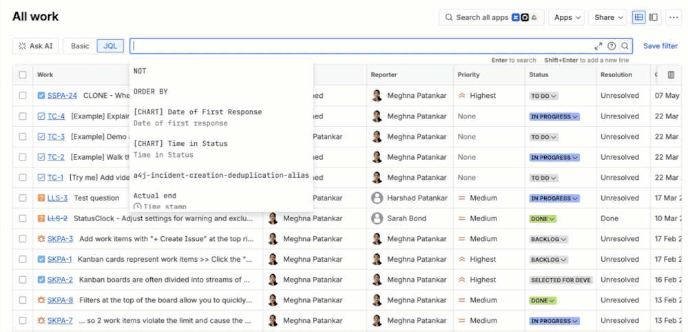Screen dimensions: 688x332
Task: Click the Ask AI sparkle button
Action: click(x=36, y=46)
